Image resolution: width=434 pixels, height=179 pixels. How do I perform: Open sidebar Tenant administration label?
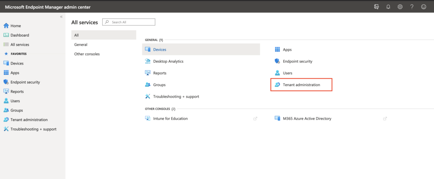[x=29, y=120]
